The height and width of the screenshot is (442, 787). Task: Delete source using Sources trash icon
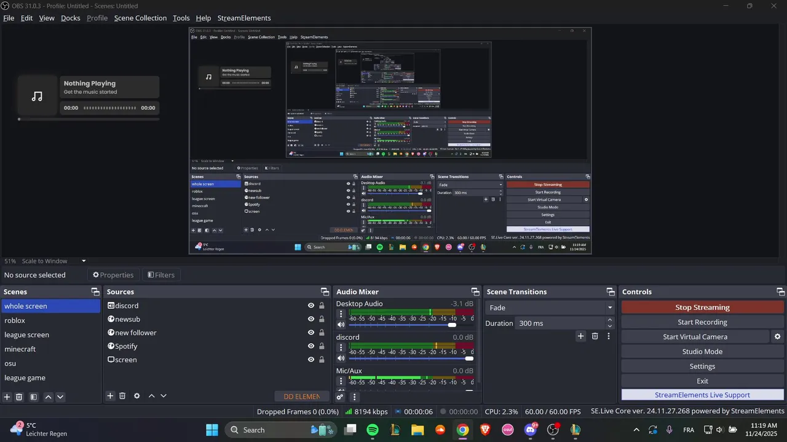point(122,396)
